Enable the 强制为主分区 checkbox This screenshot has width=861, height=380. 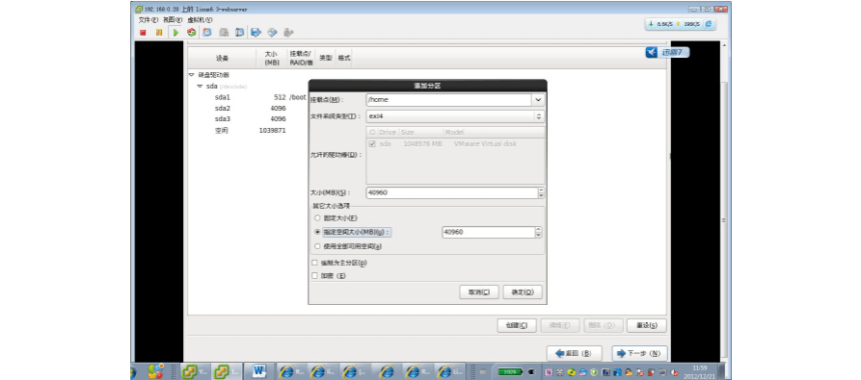tap(314, 263)
